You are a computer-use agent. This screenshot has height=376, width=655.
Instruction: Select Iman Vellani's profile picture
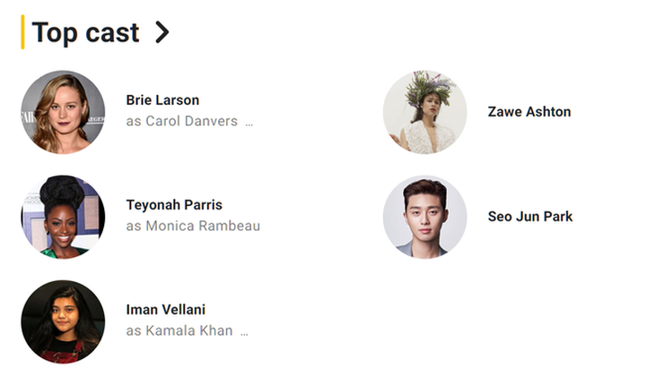coord(63,321)
